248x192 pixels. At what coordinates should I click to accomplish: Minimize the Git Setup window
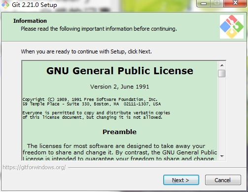point(204,3)
